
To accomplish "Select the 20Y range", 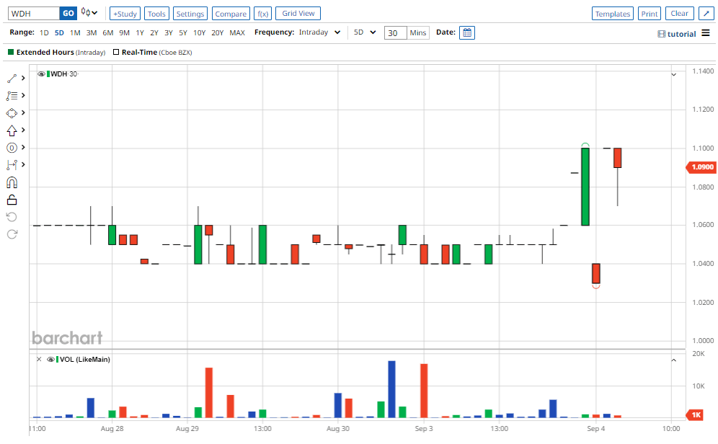I will point(218,33).
